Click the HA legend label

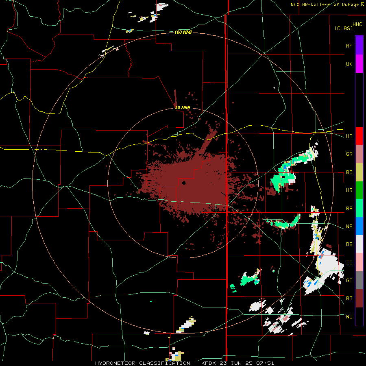349,136
